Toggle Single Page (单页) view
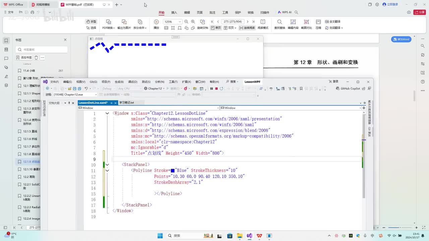 coord(216,28)
